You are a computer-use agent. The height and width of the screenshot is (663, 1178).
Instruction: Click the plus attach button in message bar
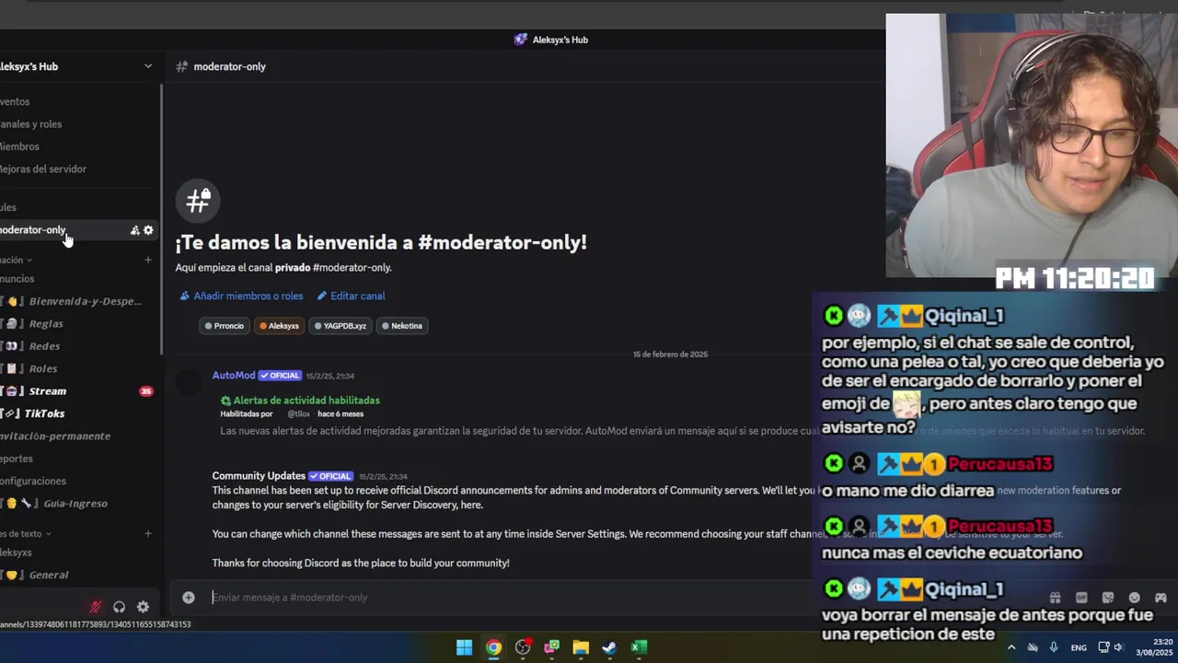(x=189, y=597)
